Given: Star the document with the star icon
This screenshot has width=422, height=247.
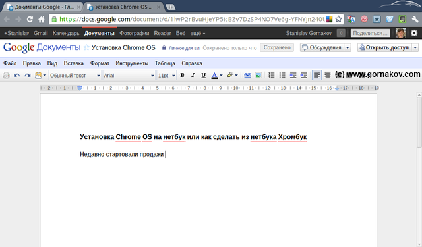Looking at the screenshot, I should pos(86,47).
